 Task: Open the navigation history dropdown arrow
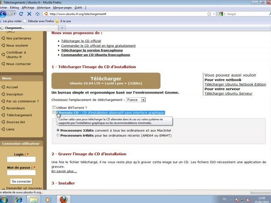coord(14,14)
